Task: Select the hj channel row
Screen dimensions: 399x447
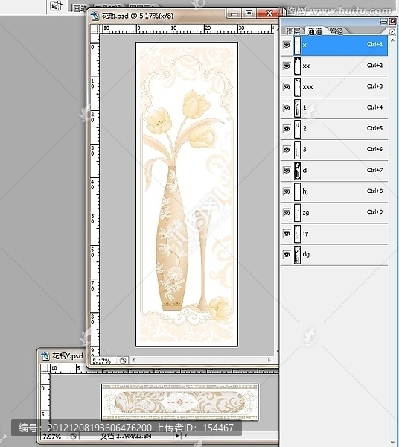Action: (334, 191)
